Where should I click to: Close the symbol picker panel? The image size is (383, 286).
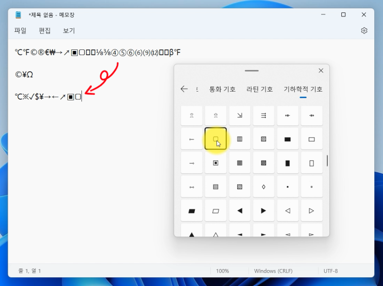[x=321, y=70]
